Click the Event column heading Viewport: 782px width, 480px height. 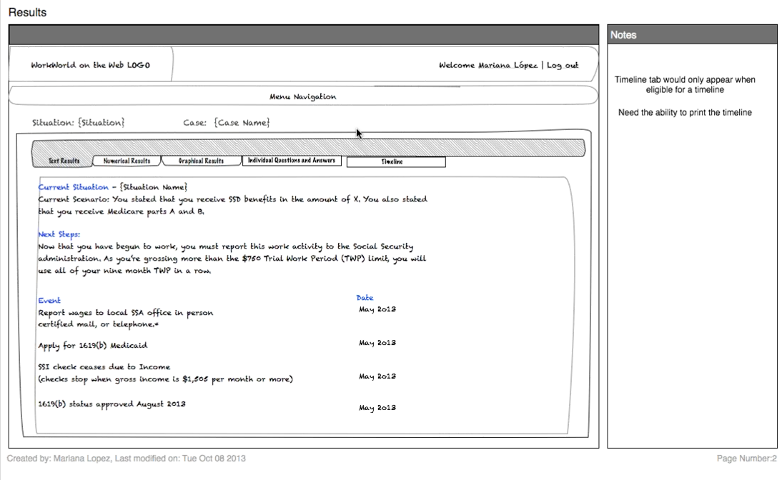click(x=49, y=300)
